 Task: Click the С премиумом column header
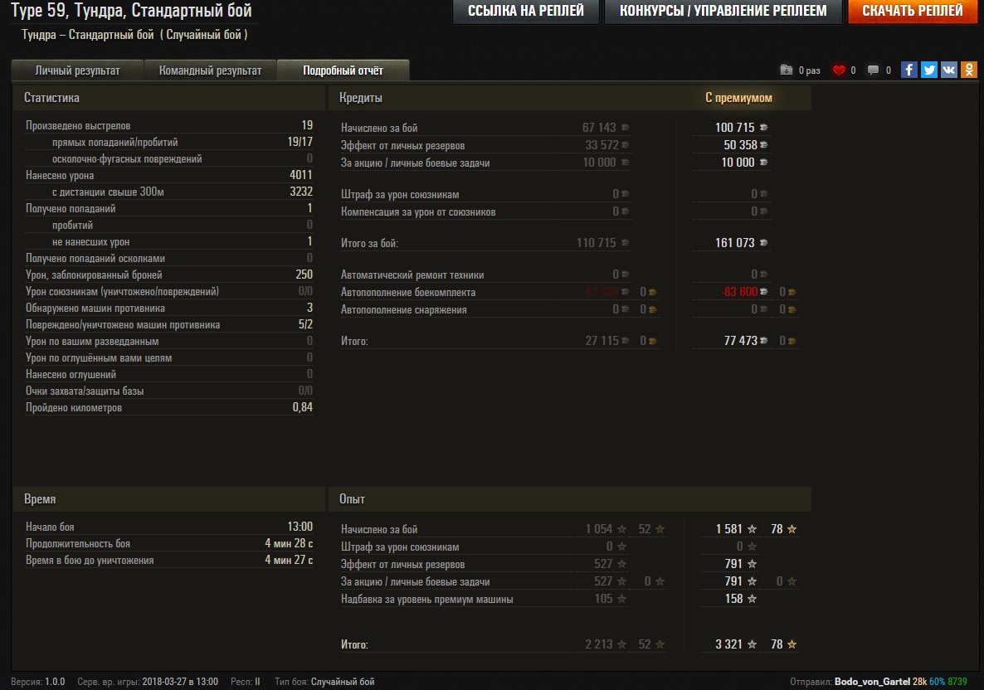[738, 98]
